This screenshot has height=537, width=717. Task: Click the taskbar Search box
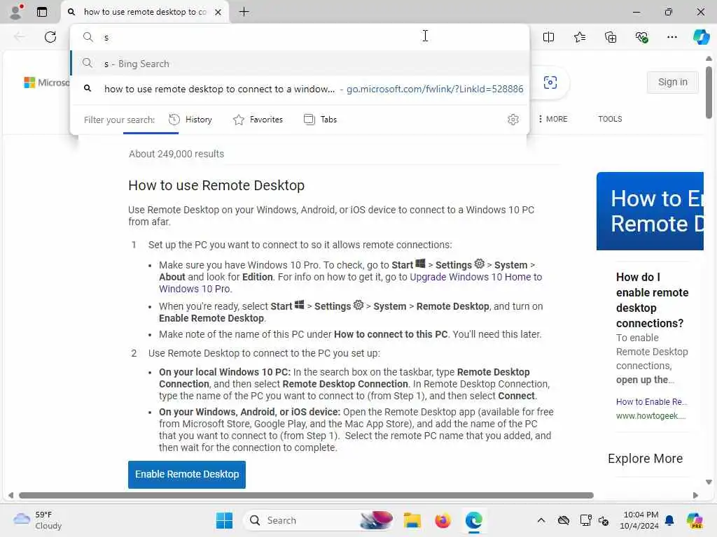320,520
